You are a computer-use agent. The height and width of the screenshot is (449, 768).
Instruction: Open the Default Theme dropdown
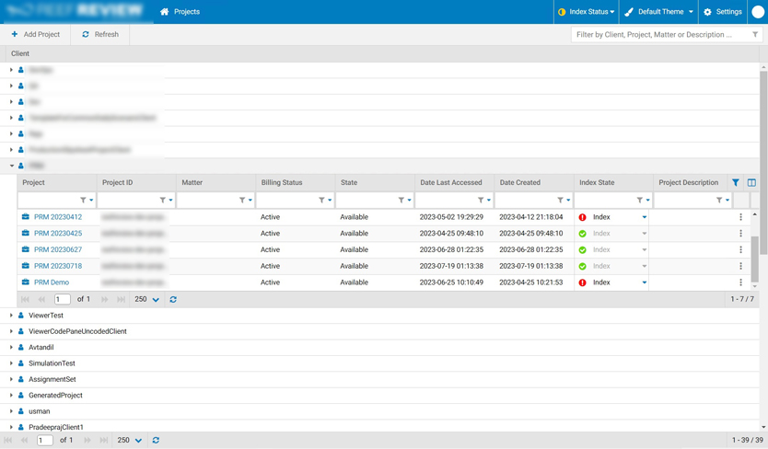click(658, 12)
